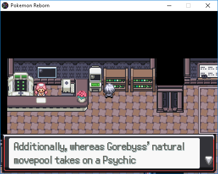The width and height of the screenshot is (218, 174).
Task: Click the Pokemon Reborn app icon in title bar
Action: point(5,6)
